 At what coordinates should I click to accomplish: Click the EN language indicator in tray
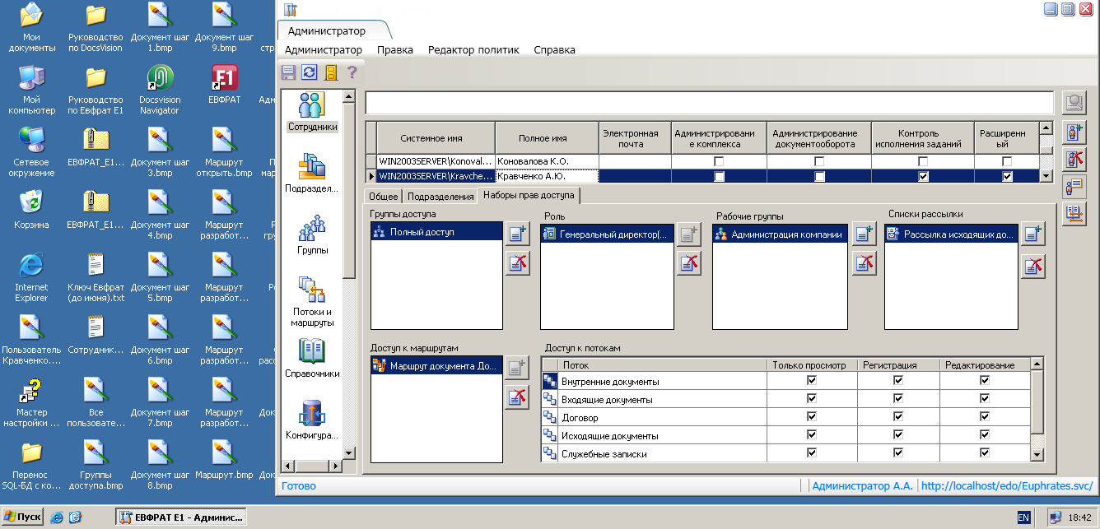tap(1023, 517)
